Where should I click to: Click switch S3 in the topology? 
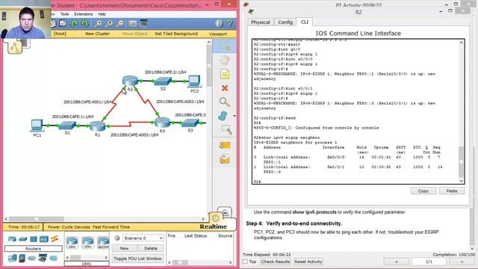pyautogui.click(x=190, y=123)
